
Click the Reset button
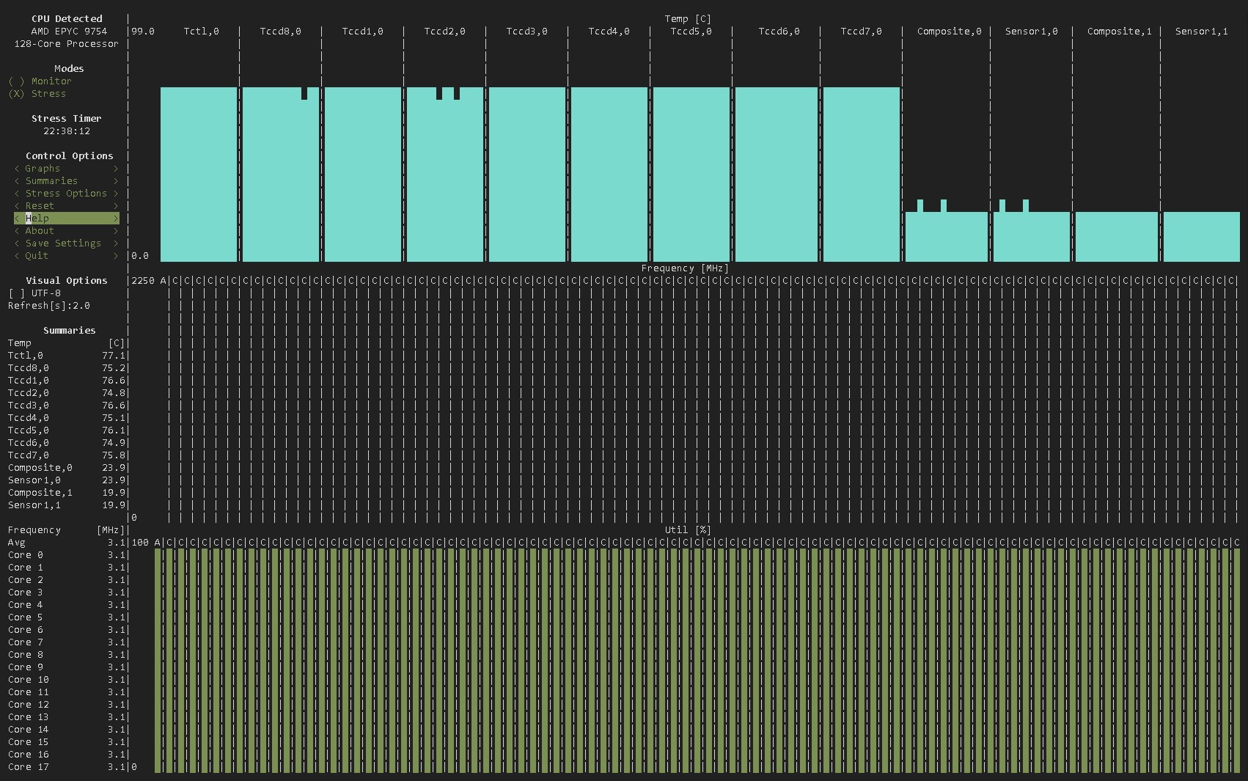click(x=66, y=206)
